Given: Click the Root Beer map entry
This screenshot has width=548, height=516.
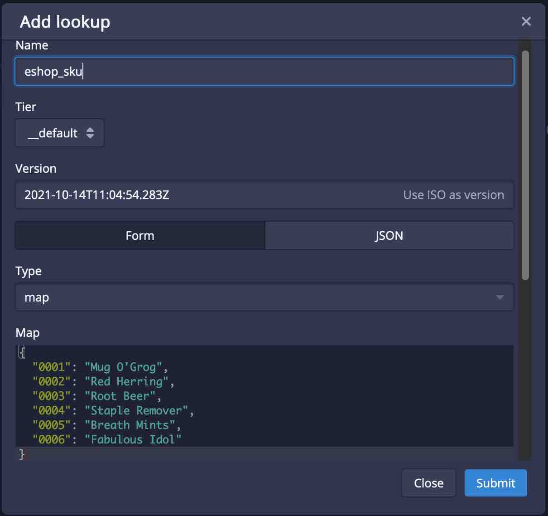Looking at the screenshot, I should 120,396.
